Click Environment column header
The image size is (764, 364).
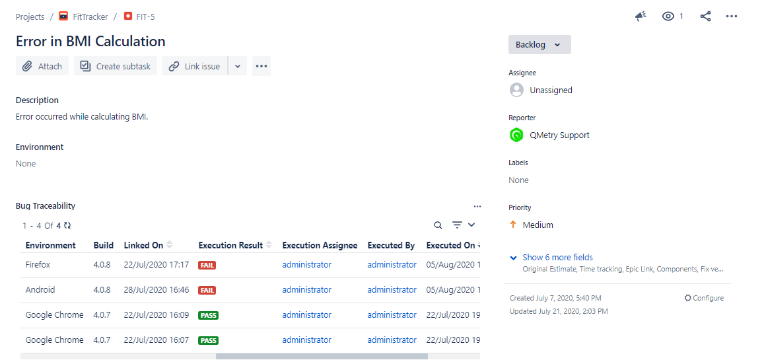point(51,245)
